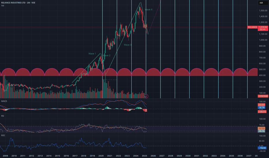Screen dimensions: 269x158
Task: Click the -50.00 ROC axis label
Action: point(262,151)
